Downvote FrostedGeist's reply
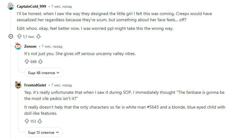 (40, 121)
